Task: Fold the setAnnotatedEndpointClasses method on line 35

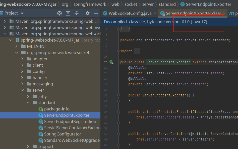Action: (x=118, y=112)
